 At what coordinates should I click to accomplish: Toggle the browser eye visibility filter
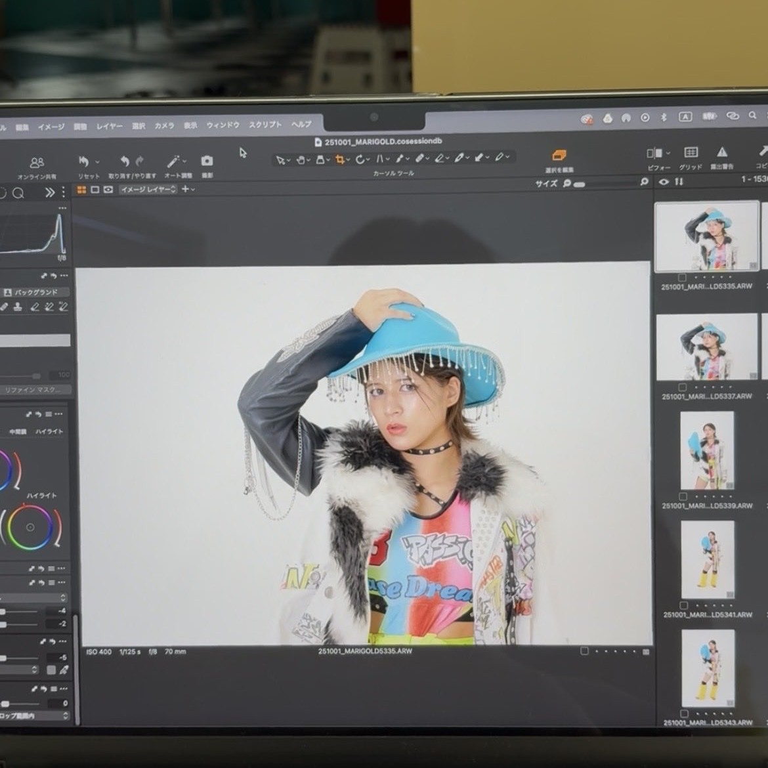(664, 182)
